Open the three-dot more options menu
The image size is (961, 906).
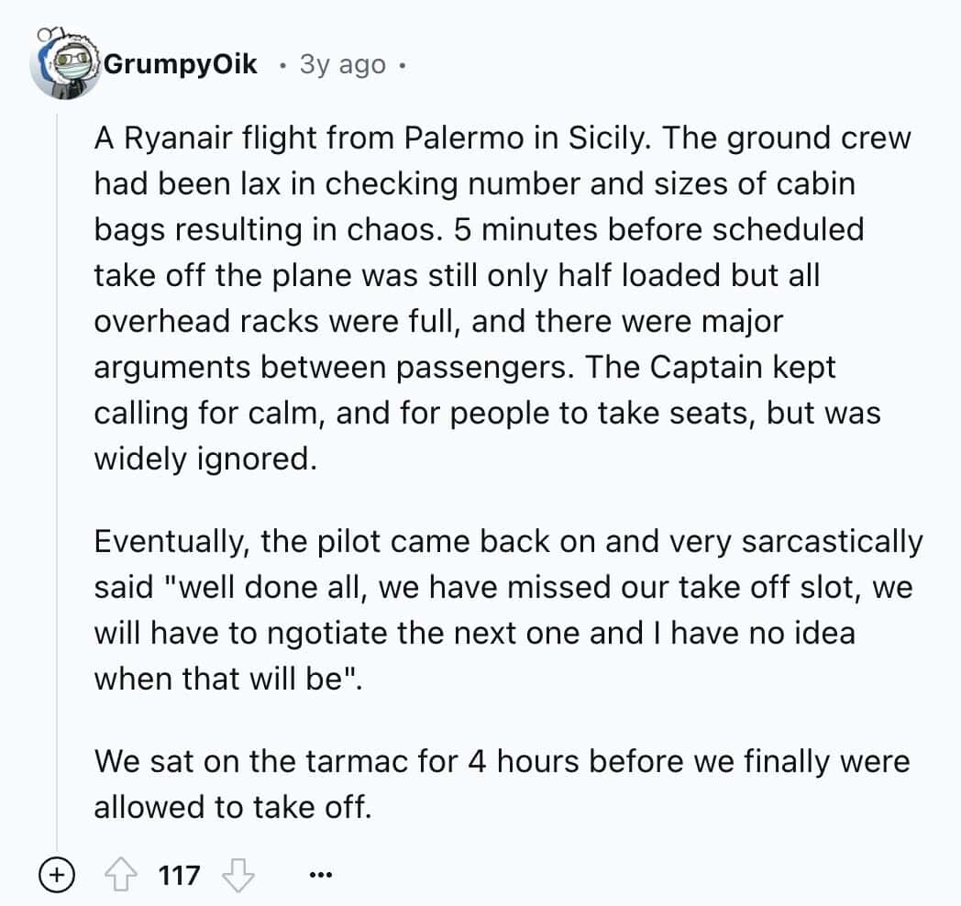pyautogui.click(x=315, y=876)
